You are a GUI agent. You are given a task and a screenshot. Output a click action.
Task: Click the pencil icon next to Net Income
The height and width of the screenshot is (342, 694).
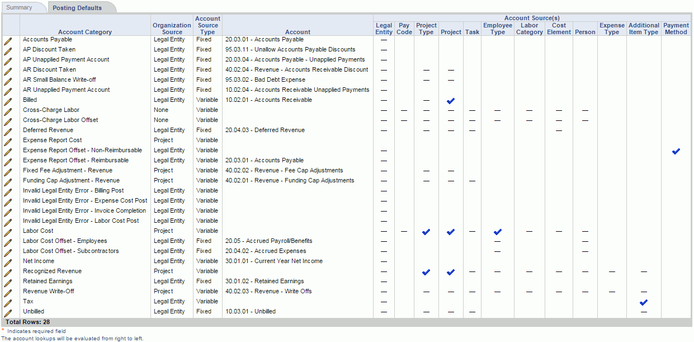[x=8, y=263]
